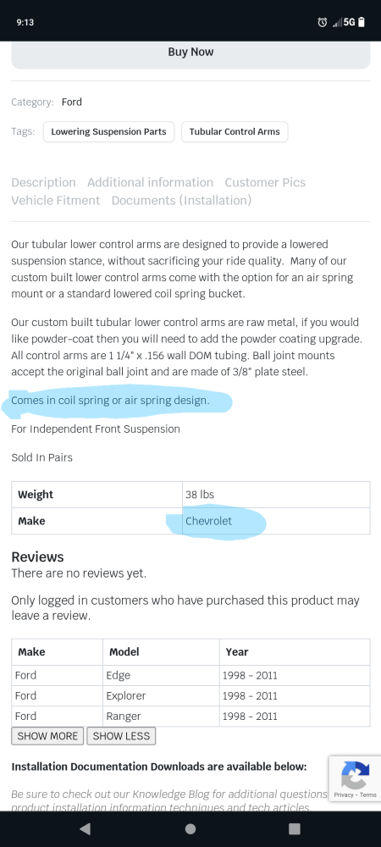Screen dimensions: 381x847
Task: Click the reCAPTCHA Privacy link
Action: click(343, 794)
